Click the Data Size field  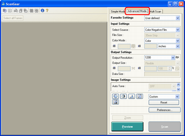coord(162,74)
